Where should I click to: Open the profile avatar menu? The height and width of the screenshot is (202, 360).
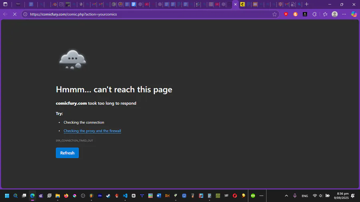(335, 14)
